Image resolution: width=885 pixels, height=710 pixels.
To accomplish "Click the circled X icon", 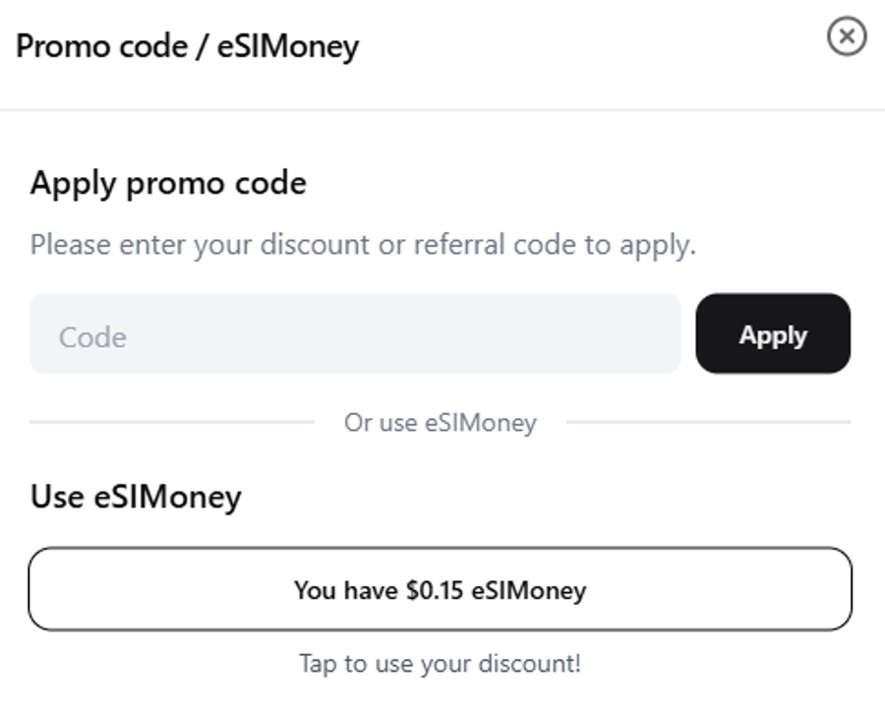I will (x=847, y=37).
